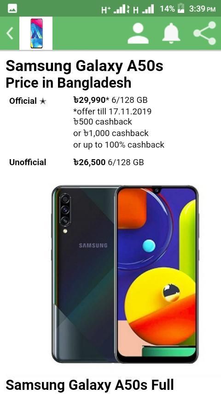The image size is (221, 394).
Task: Tap the 'Official' label
Action: tap(23, 101)
